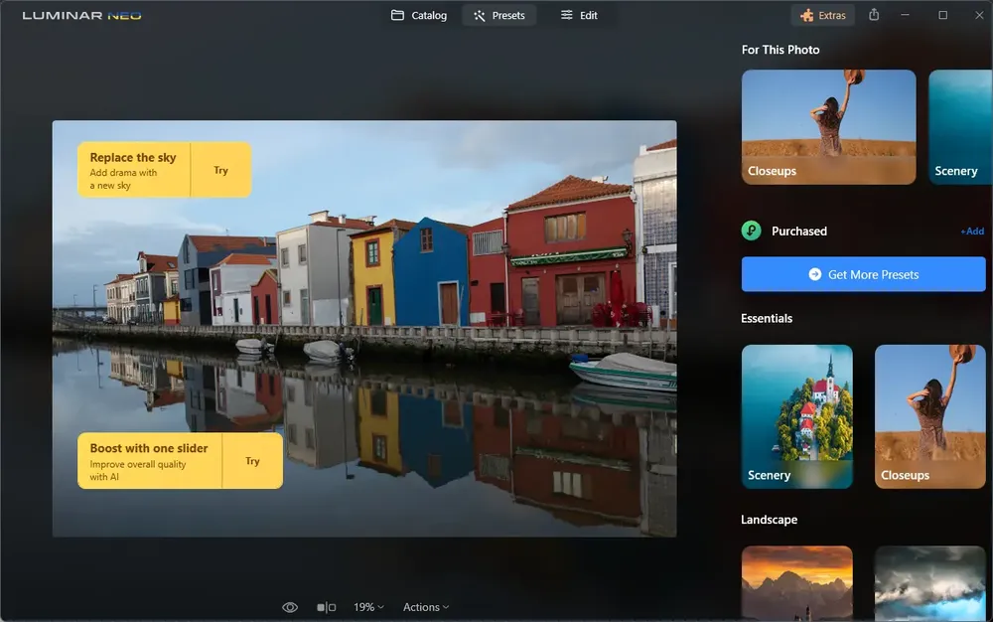
Task: Click the Luminar Neo logo
Action: 81,15
